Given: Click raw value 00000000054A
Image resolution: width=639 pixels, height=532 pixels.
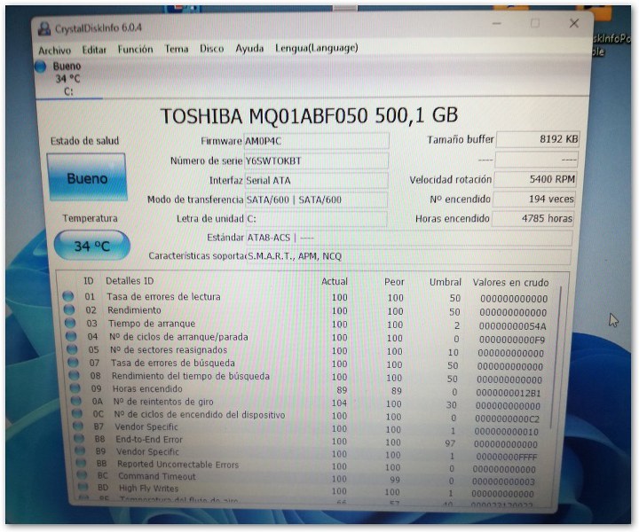Looking at the screenshot, I should (512, 326).
